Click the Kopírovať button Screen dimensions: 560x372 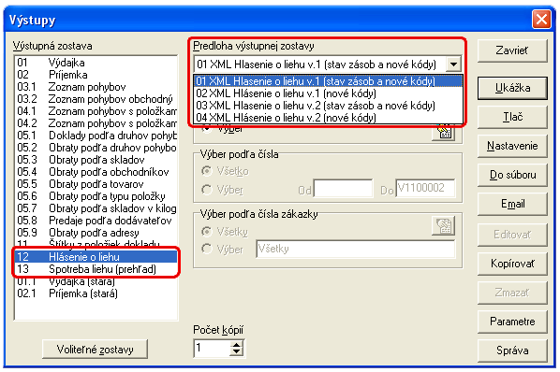coord(512,264)
